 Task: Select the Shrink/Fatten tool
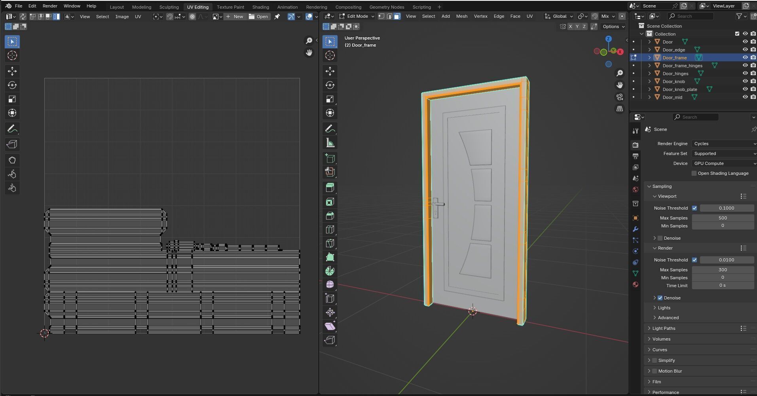330,313
